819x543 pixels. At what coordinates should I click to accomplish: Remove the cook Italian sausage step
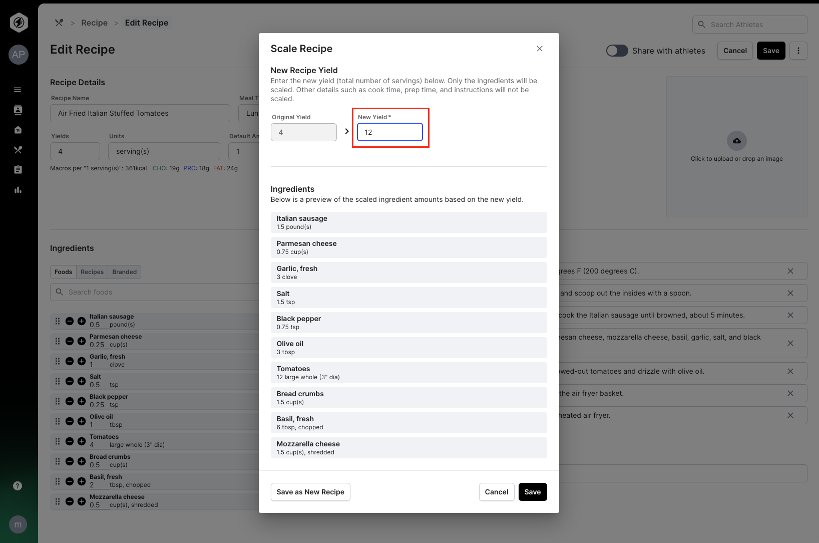point(790,315)
